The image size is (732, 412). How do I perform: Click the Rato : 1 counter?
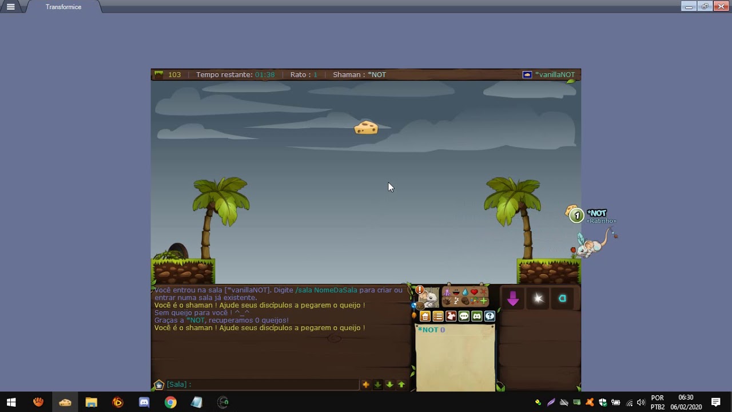(x=304, y=74)
